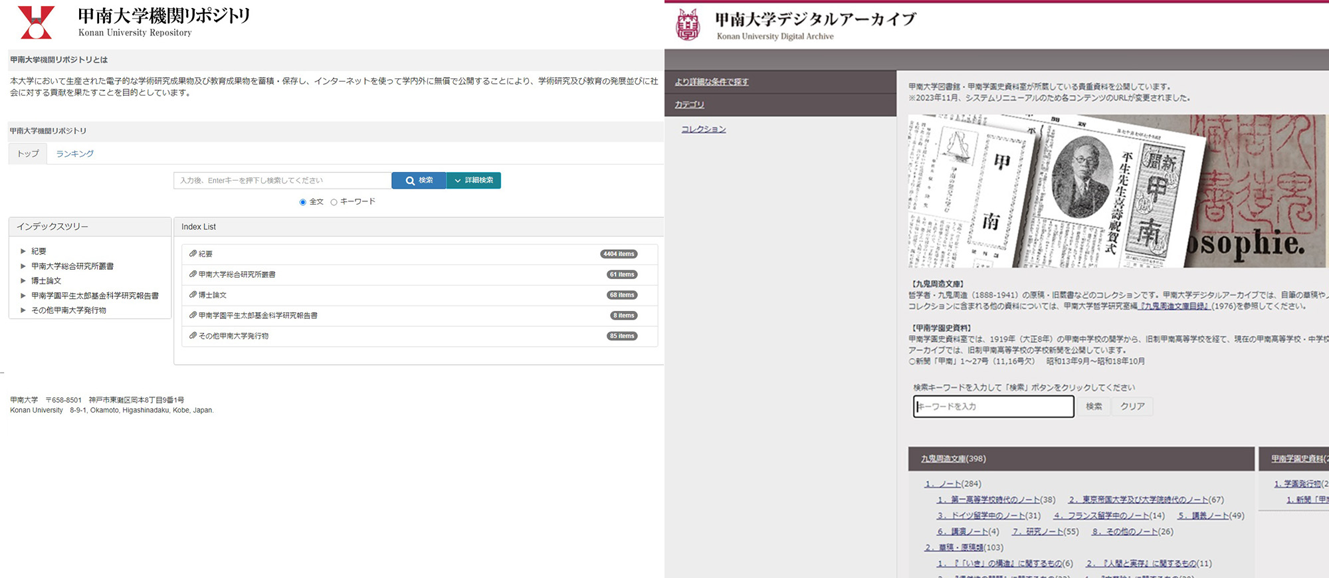This screenshot has height=578, width=1329.
Task: Click the 68 items badge
Action: pos(622,295)
